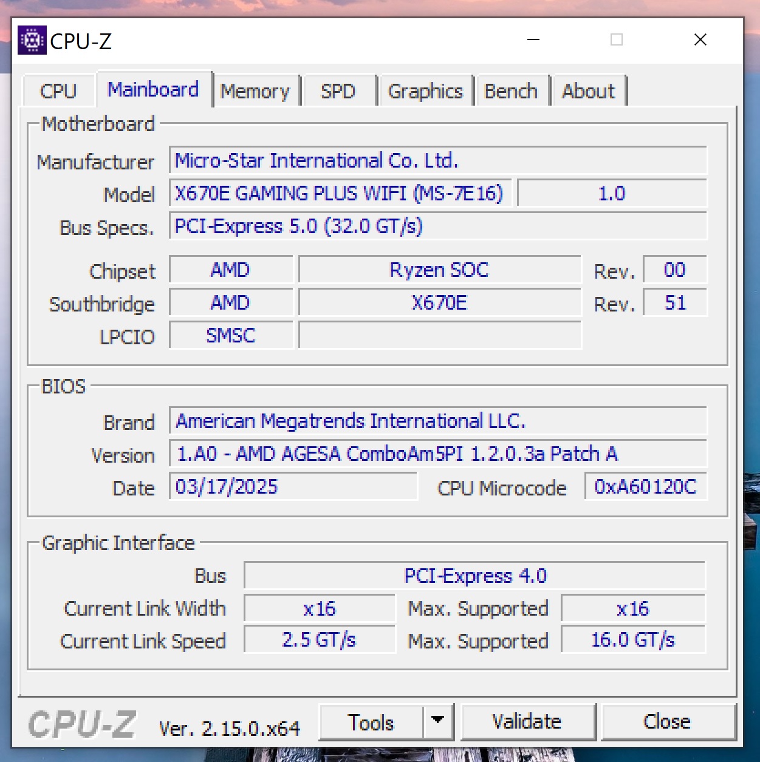
Task: Click the Bus Specs. label
Action: 107,228
